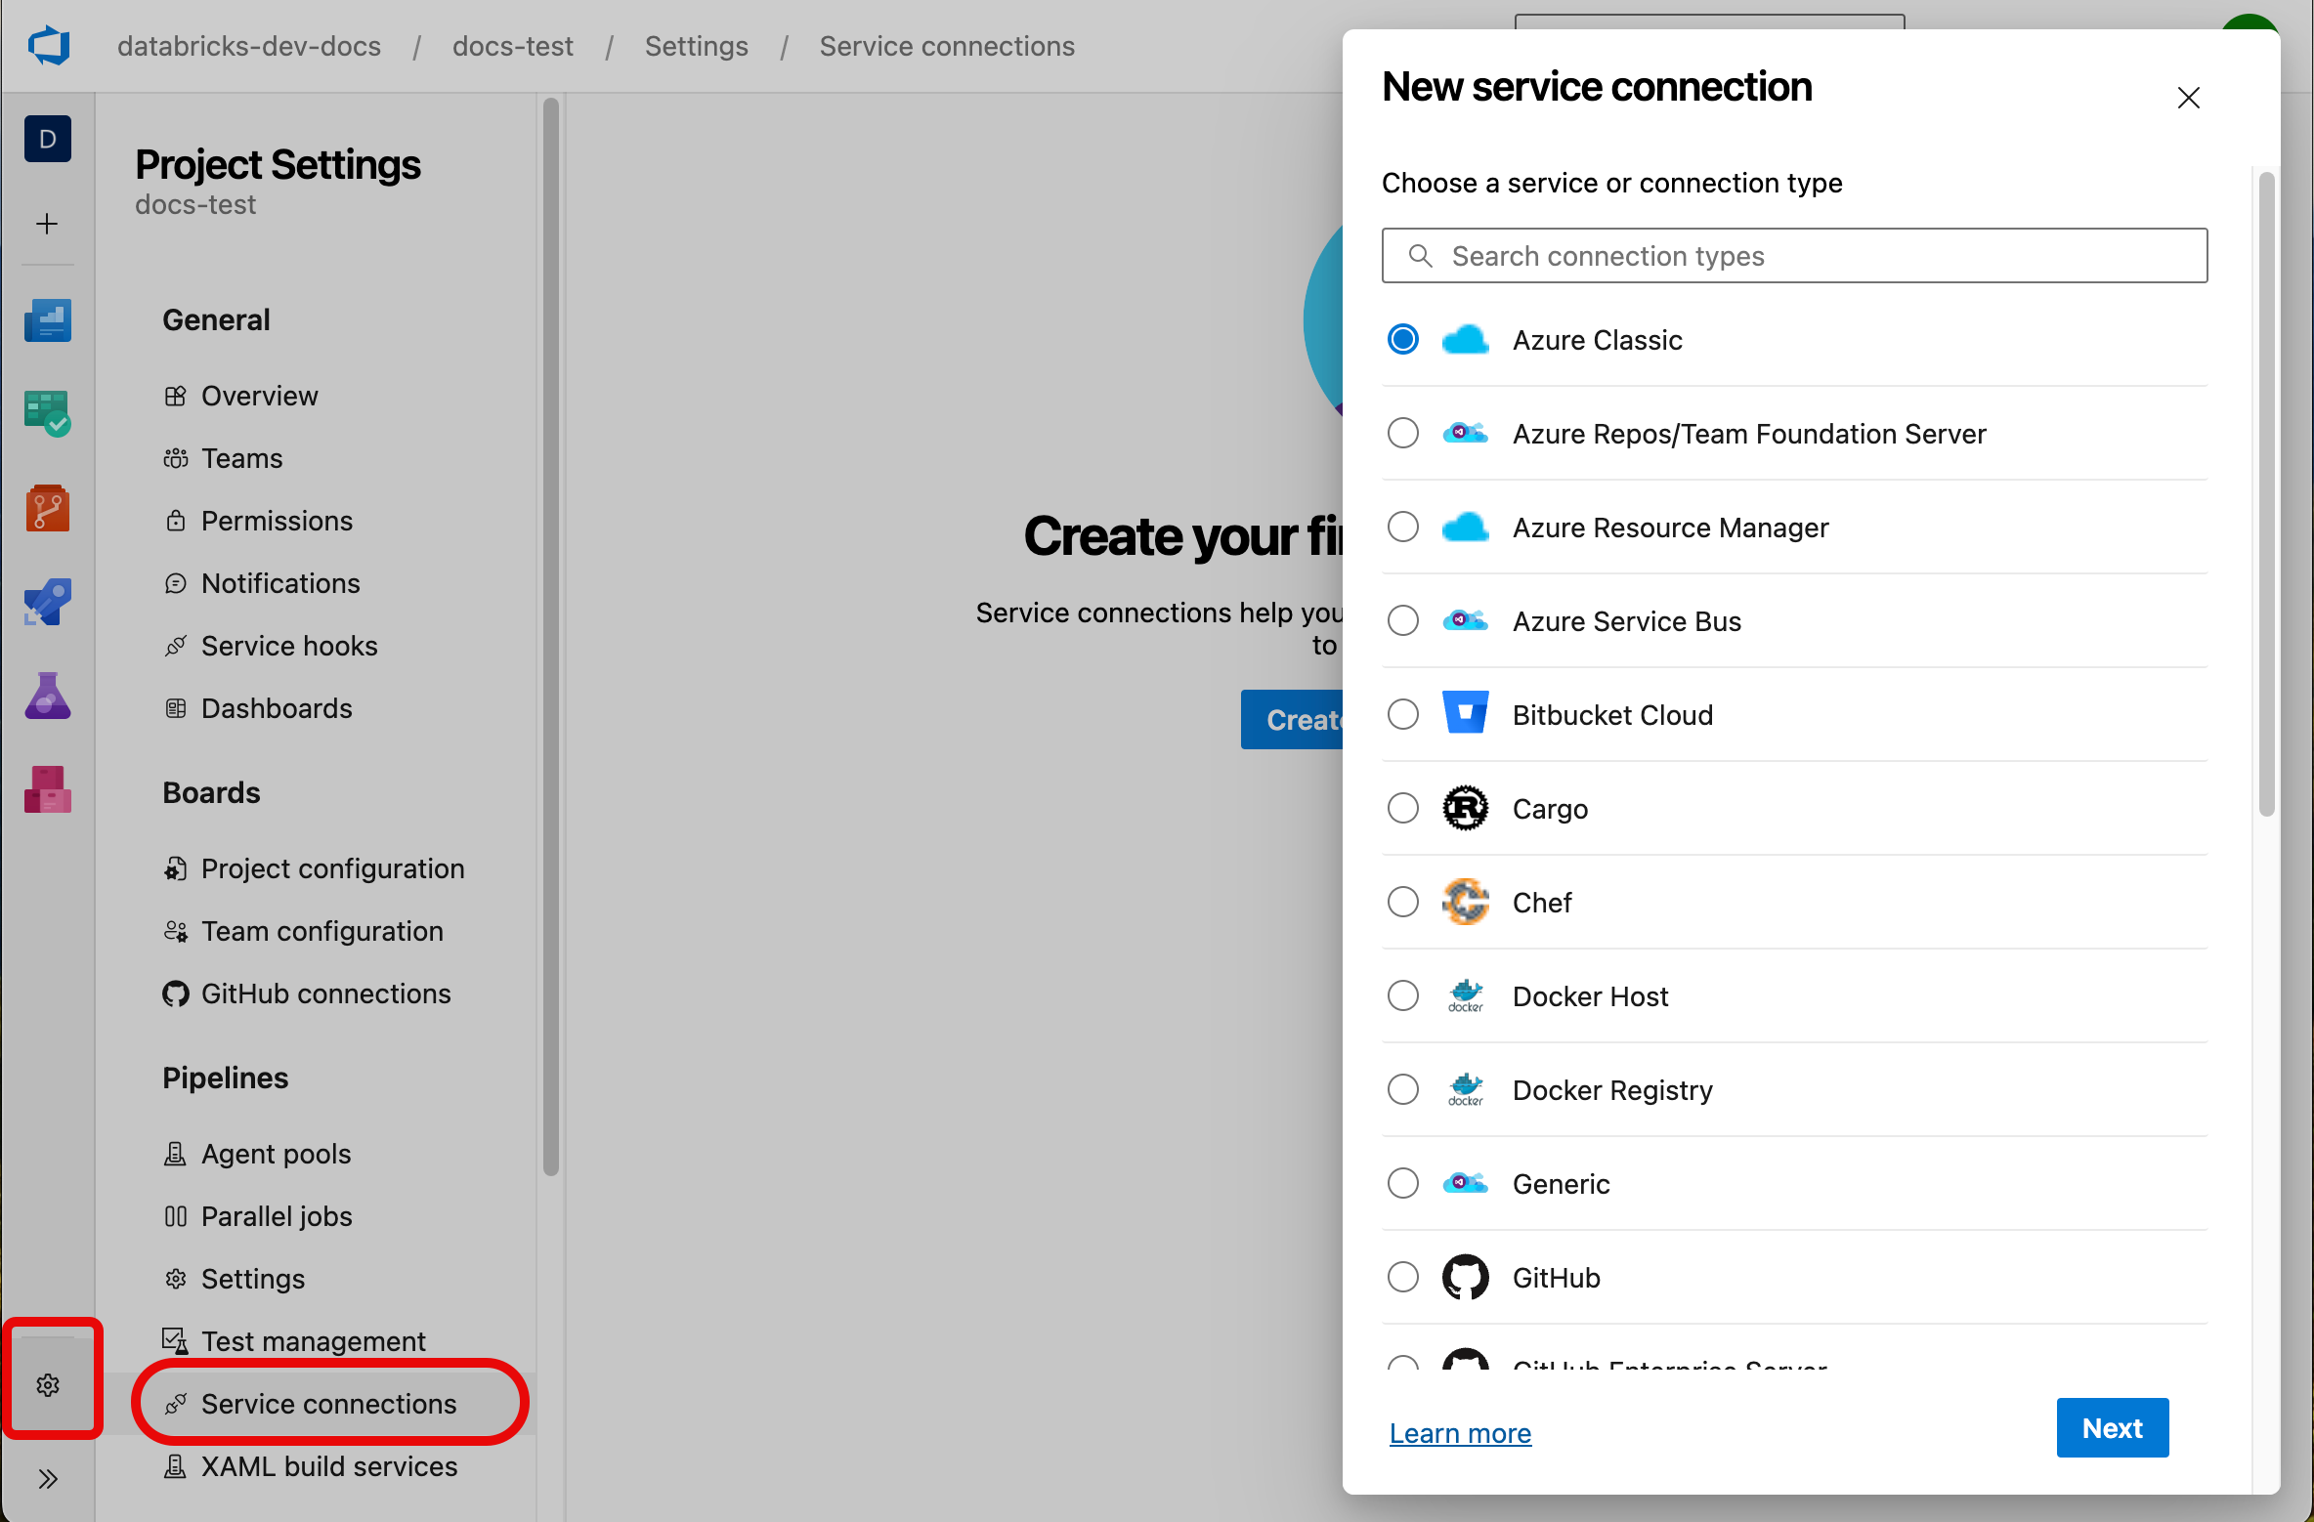2314x1522 pixels.
Task: Select the GitHub radio button
Action: (x=1403, y=1276)
